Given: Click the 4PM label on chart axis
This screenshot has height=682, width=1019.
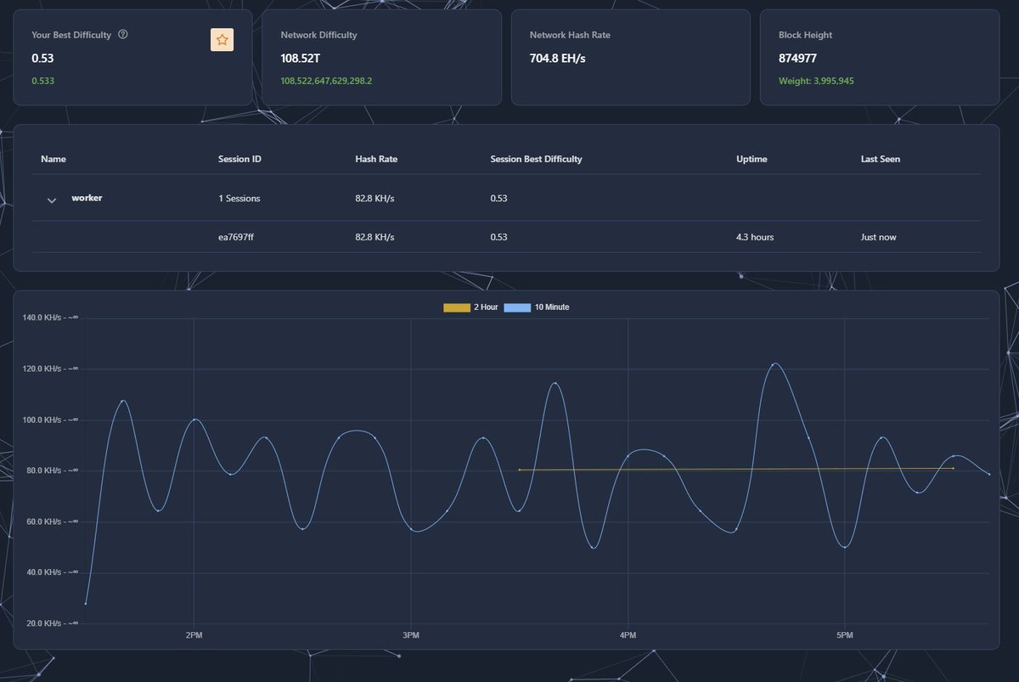Looking at the screenshot, I should coord(628,635).
